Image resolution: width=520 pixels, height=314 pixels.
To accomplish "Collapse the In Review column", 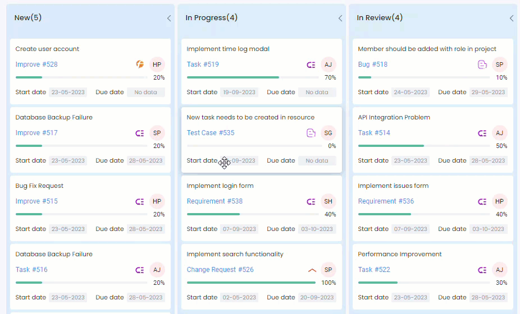I will coord(512,18).
